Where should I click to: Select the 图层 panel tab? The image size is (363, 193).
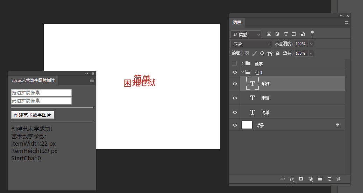coord(237,22)
